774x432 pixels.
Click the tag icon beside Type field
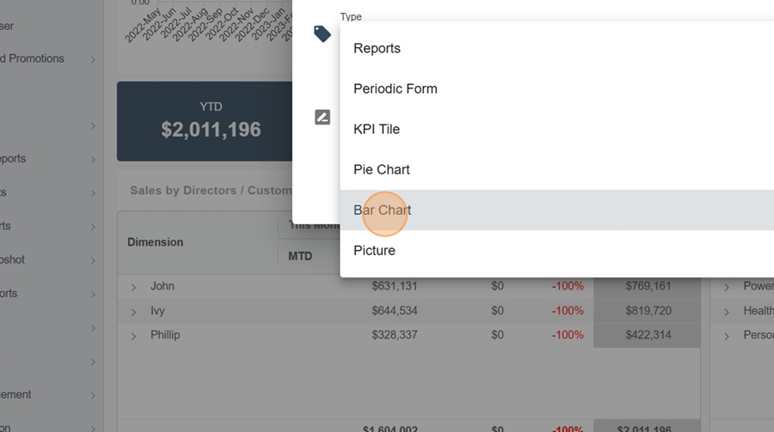click(x=322, y=33)
